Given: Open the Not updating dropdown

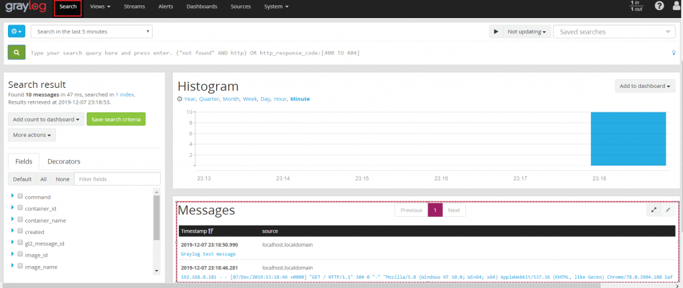Looking at the screenshot, I should pos(527,32).
